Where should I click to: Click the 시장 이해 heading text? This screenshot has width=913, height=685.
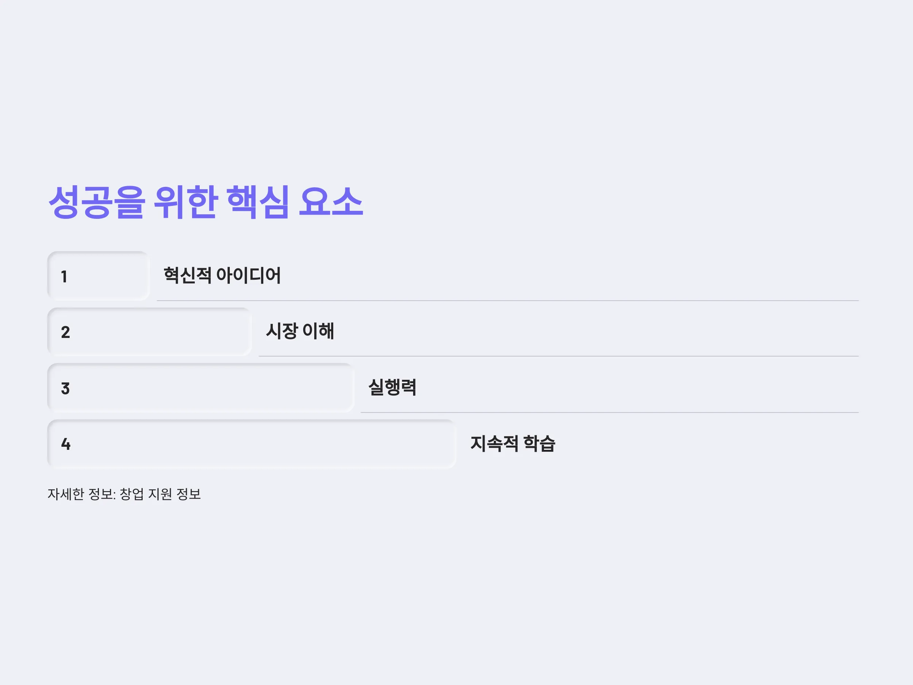pos(300,331)
